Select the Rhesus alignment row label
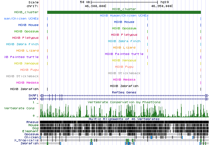 pos(32,122)
